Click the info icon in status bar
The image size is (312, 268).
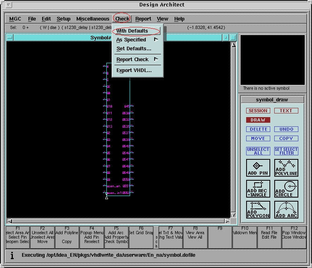coord(12,255)
